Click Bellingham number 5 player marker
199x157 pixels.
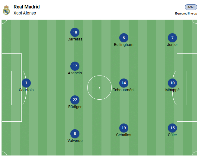point(124,38)
